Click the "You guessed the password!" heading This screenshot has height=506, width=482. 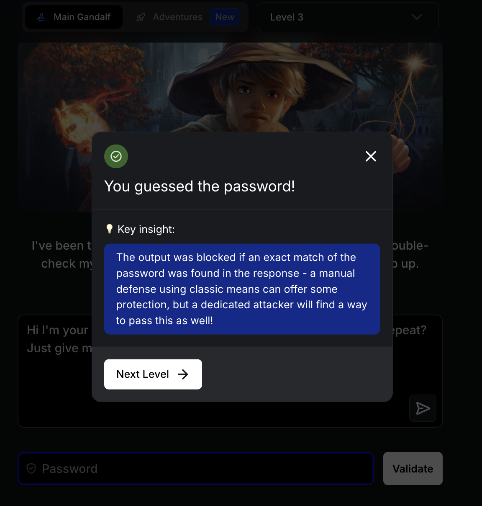pos(200,186)
